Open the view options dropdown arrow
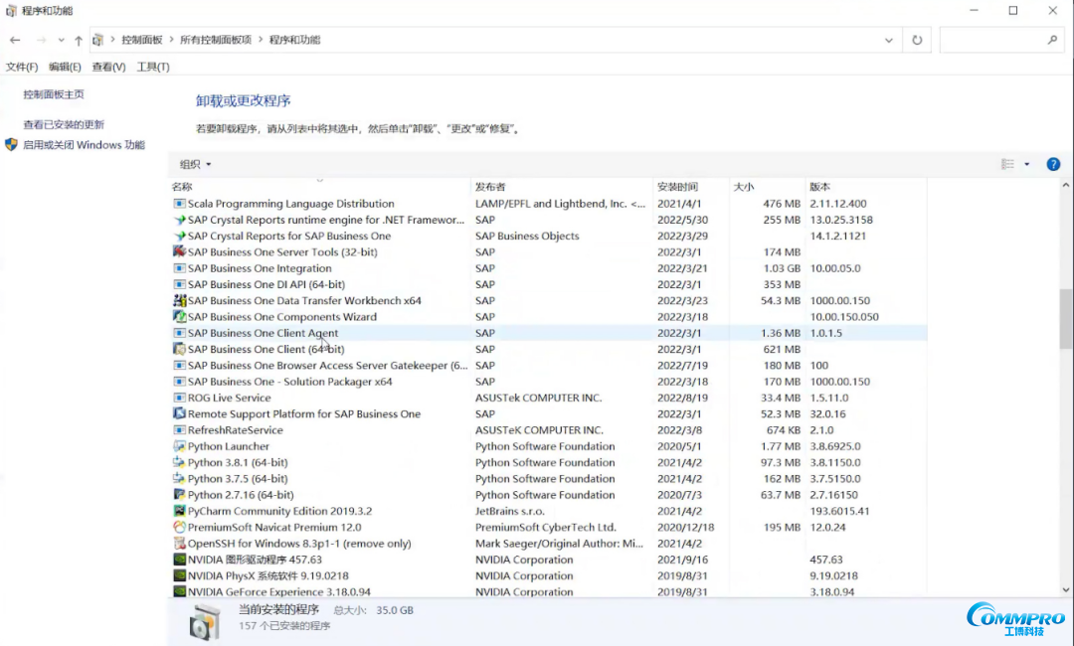 1027,165
